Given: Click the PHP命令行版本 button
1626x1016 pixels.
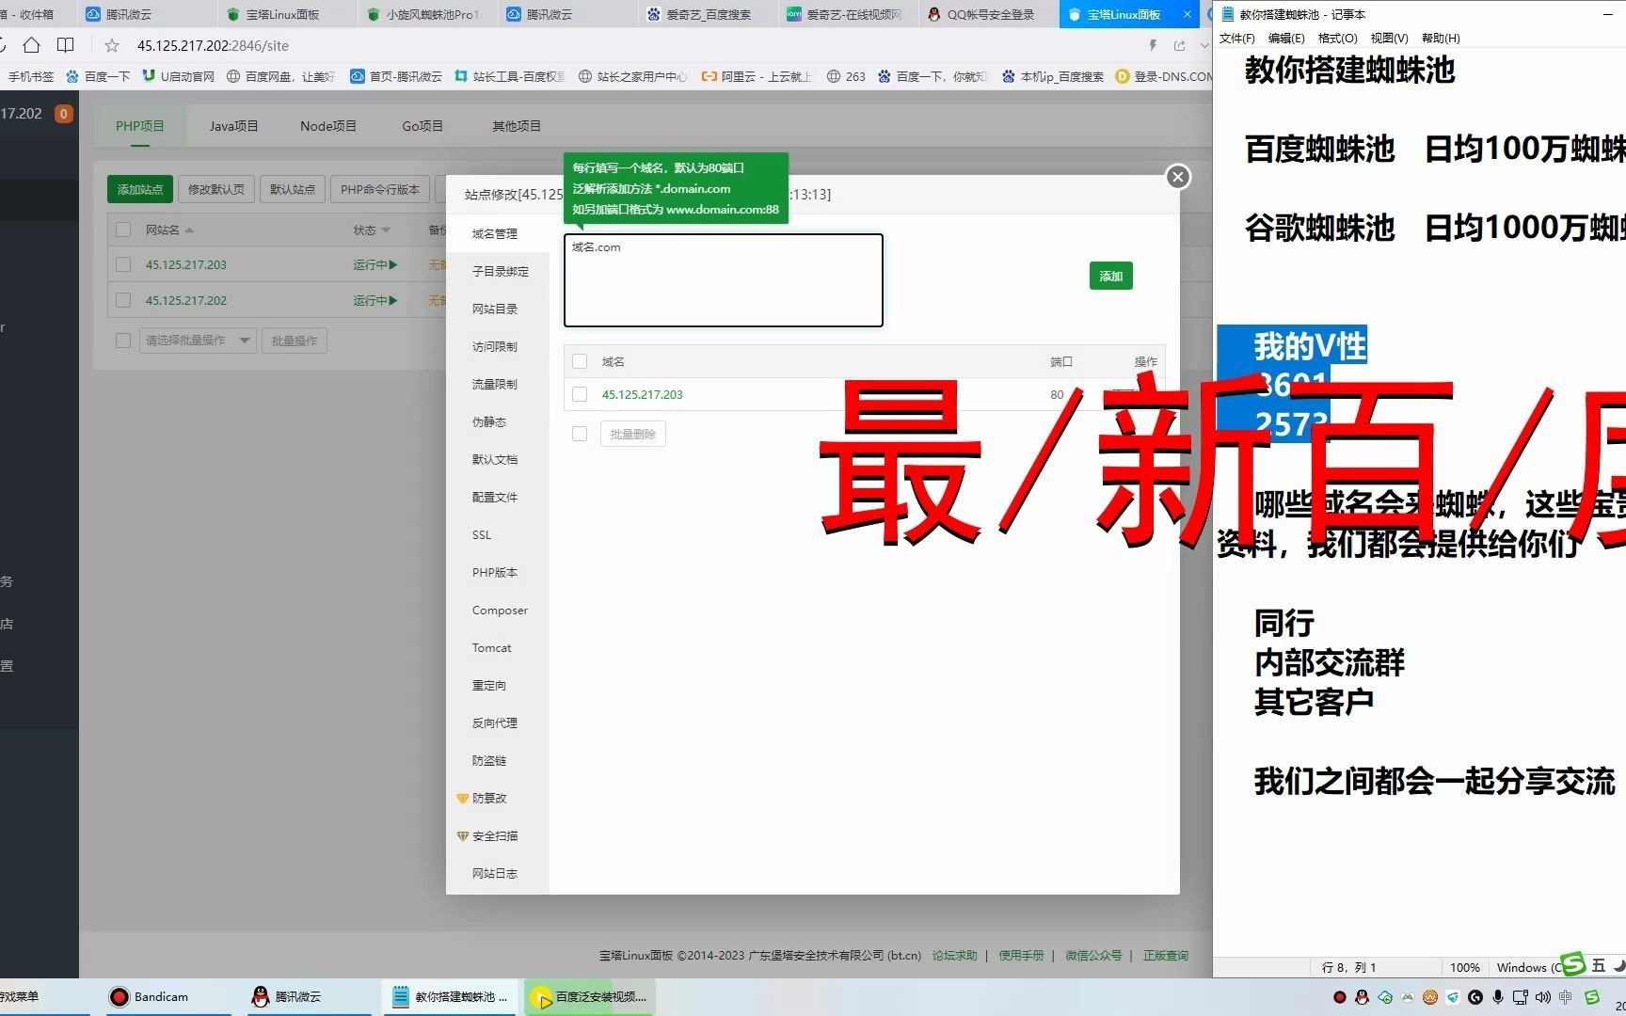Looking at the screenshot, I should tap(380, 189).
